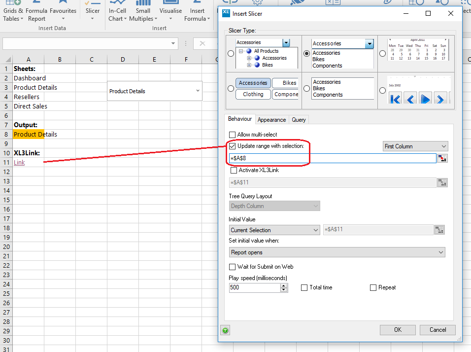Viewport: 471px width, 352px height.
Task: Open the Report opens dropdown
Action: tap(337, 252)
